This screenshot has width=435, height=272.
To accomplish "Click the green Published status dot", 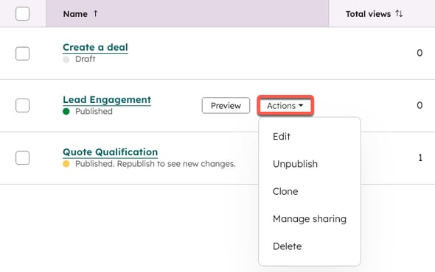I will click(66, 112).
